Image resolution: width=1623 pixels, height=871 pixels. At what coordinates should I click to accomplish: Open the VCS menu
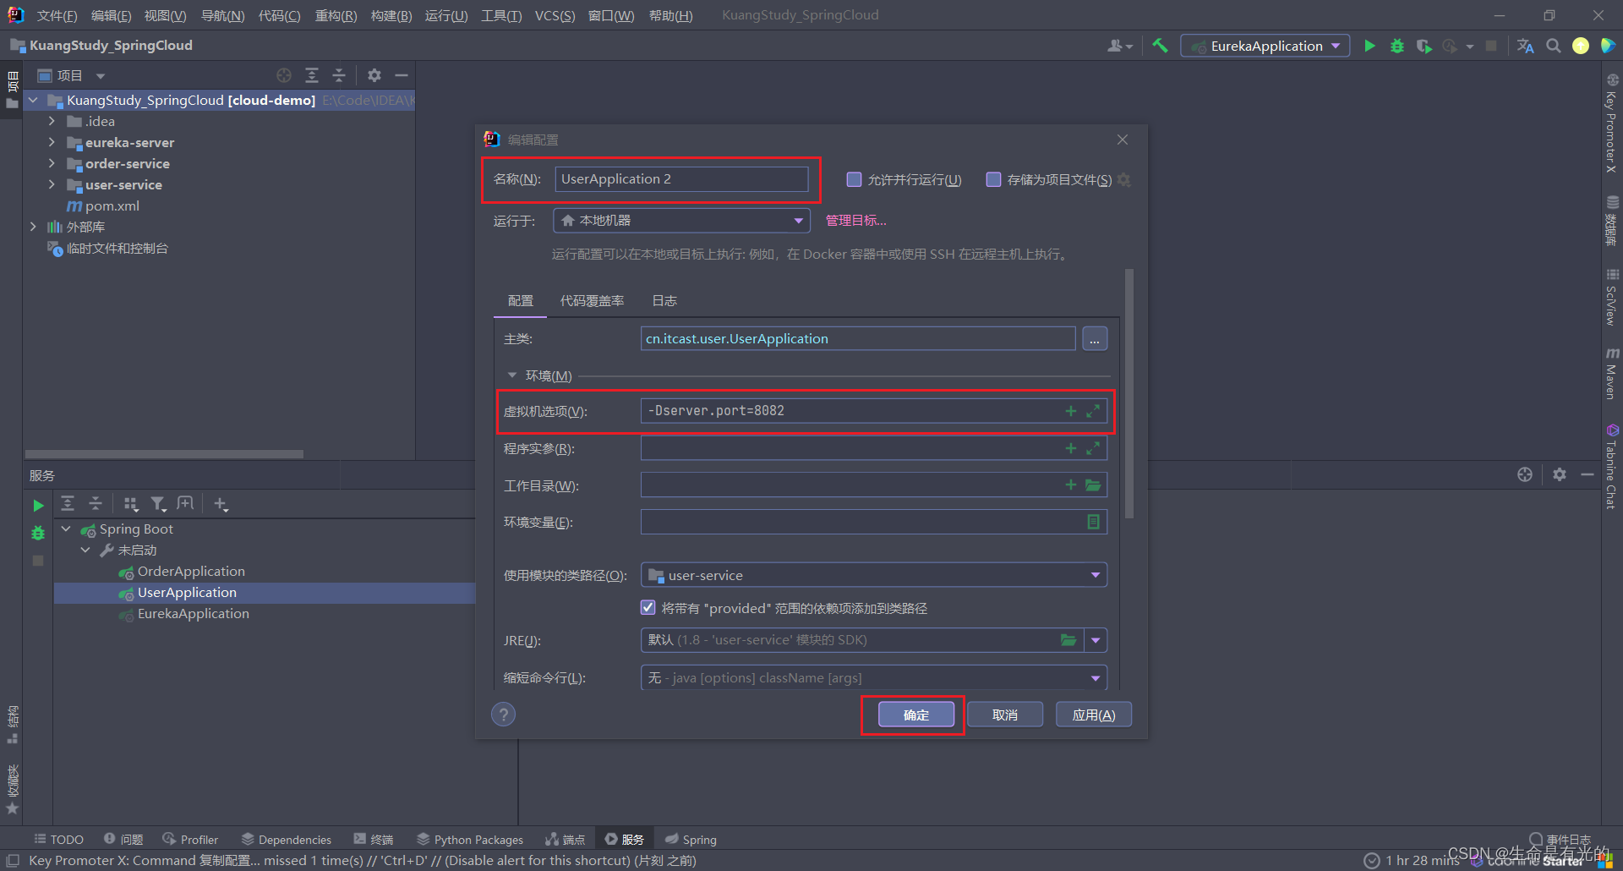555,15
